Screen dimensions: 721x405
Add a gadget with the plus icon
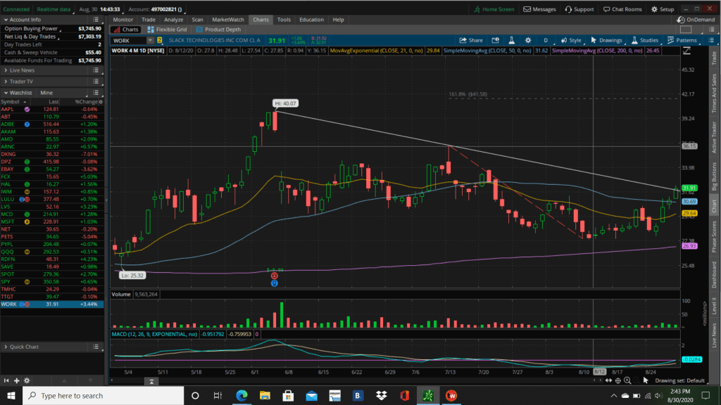17,380
